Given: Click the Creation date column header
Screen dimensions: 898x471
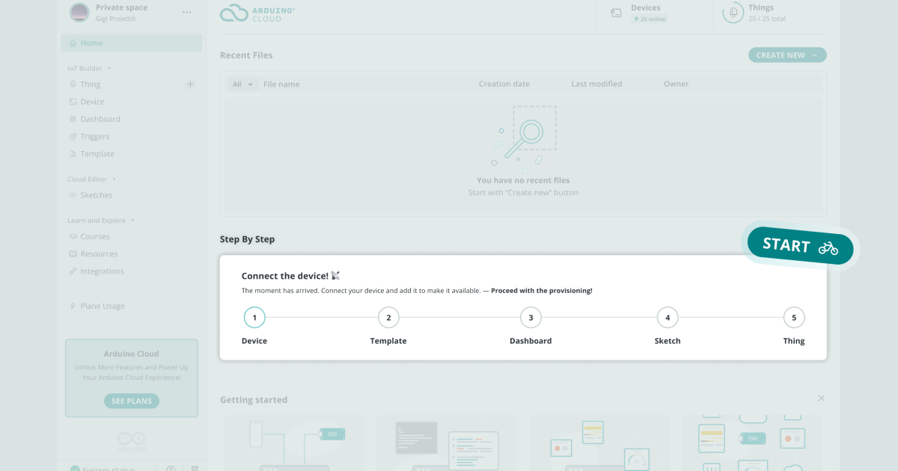Looking at the screenshot, I should click(x=504, y=84).
